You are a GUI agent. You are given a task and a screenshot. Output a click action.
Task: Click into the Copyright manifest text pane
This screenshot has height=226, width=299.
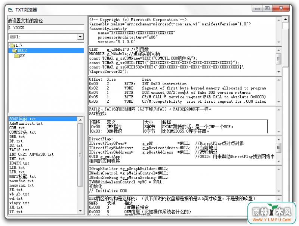(182, 31)
